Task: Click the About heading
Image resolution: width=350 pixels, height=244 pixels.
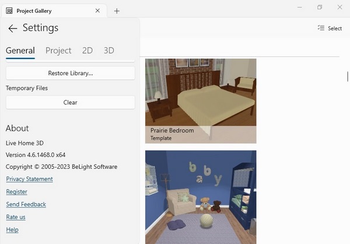Action: [17, 128]
